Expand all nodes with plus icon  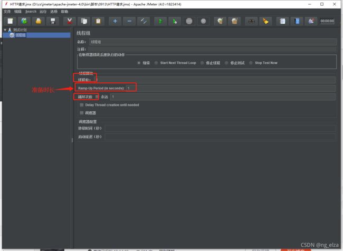tap(115, 21)
